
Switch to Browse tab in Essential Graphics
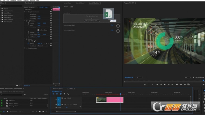point(66,7)
